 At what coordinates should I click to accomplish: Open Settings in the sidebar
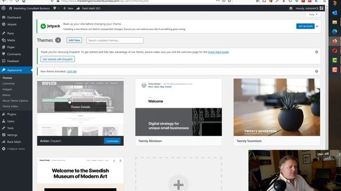[x=12, y=135]
